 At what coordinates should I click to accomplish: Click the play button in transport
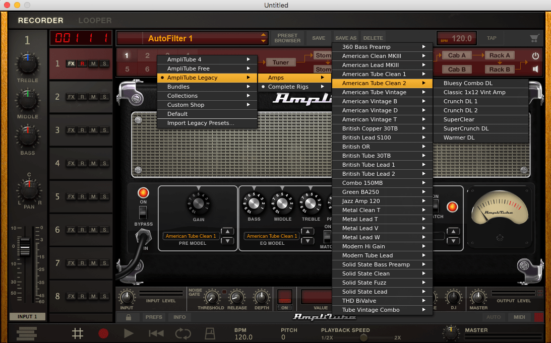(129, 333)
